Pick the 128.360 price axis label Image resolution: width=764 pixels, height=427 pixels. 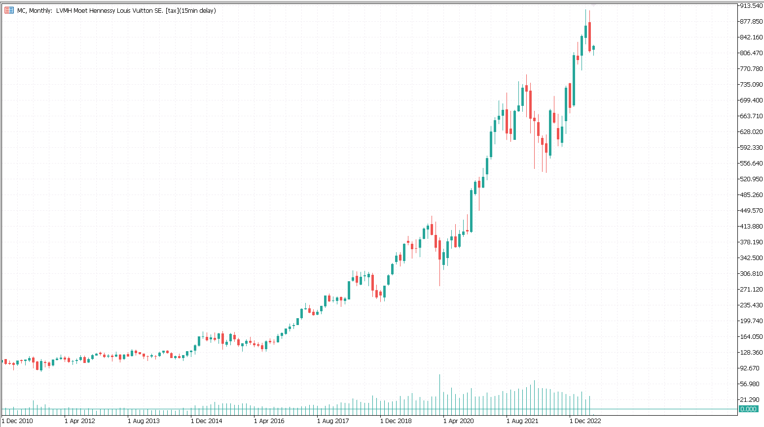(752, 352)
